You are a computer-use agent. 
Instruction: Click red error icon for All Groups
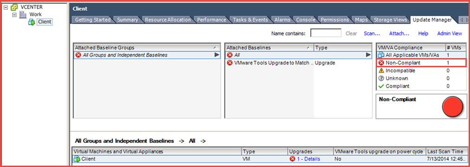point(78,55)
